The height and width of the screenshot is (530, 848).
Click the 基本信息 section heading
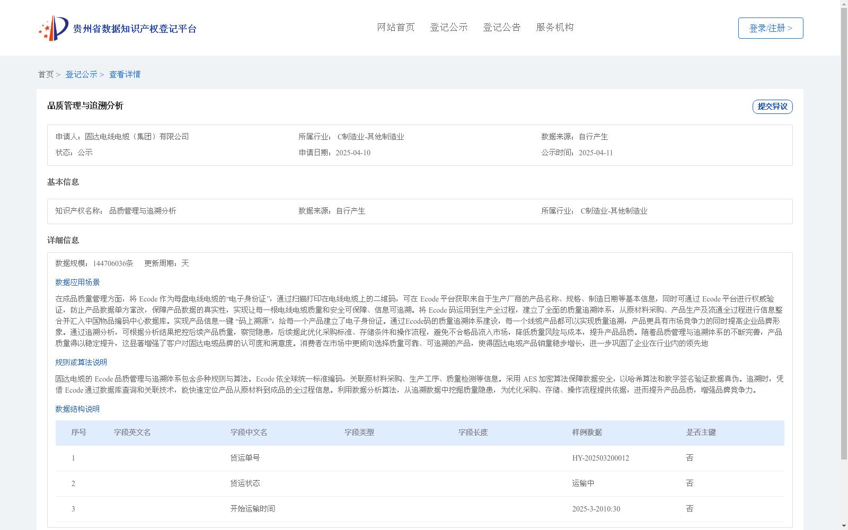63,182
